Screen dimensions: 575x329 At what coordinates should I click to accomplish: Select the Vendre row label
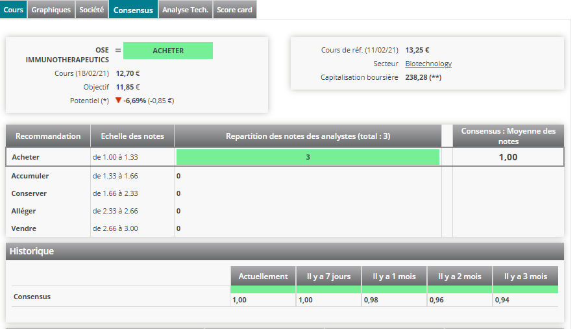[24, 228]
